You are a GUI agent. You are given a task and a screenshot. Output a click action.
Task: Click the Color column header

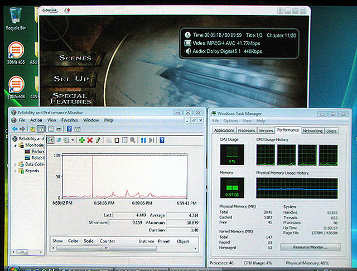tap(73, 241)
